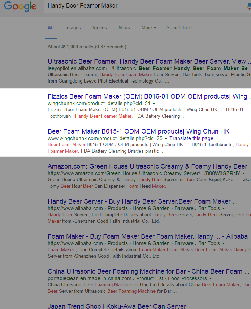Click About 491,000 results text
This screenshot has width=251, height=309.
coord(87,47)
